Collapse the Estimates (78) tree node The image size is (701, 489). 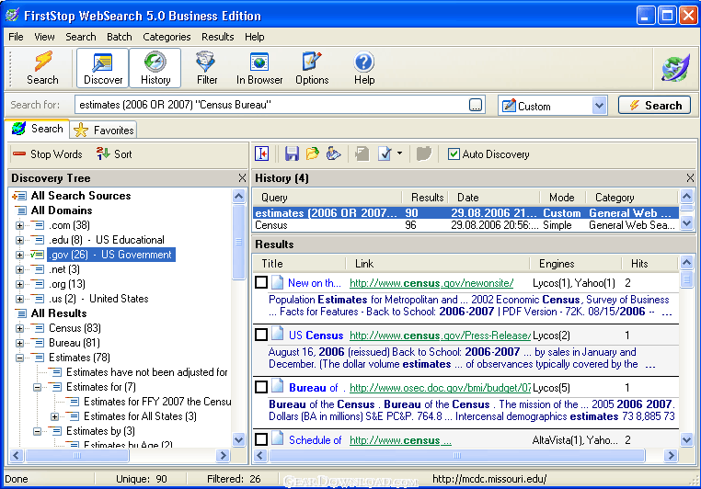(x=19, y=358)
